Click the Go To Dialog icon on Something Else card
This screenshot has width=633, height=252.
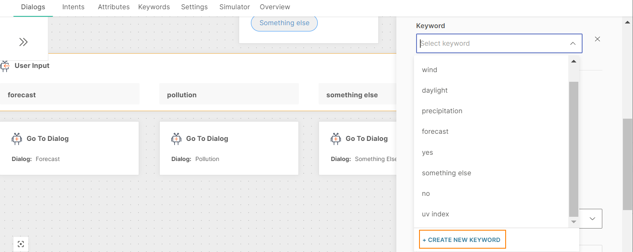pos(336,138)
